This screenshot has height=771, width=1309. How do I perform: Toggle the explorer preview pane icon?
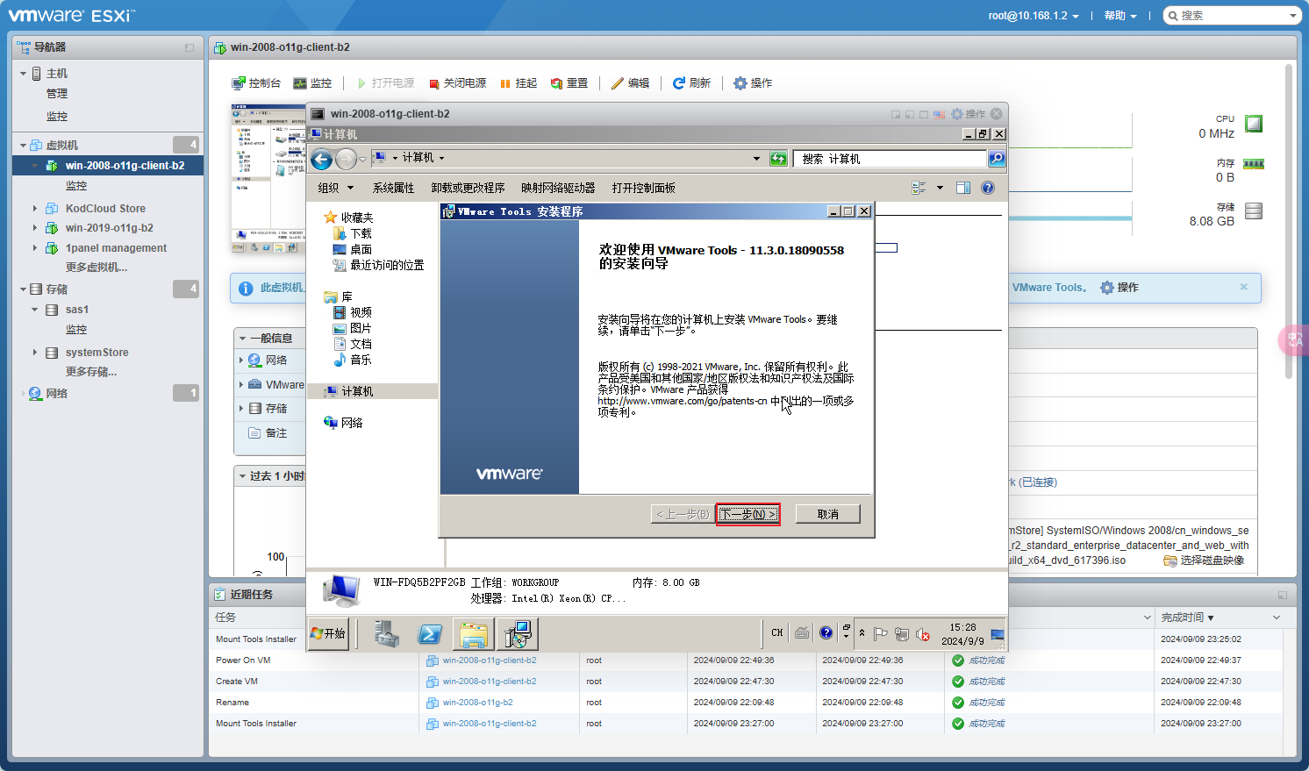tap(963, 188)
